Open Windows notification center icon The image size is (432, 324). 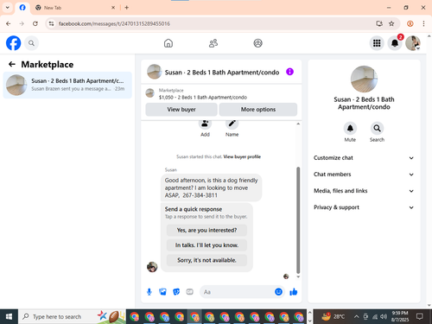click(420, 317)
